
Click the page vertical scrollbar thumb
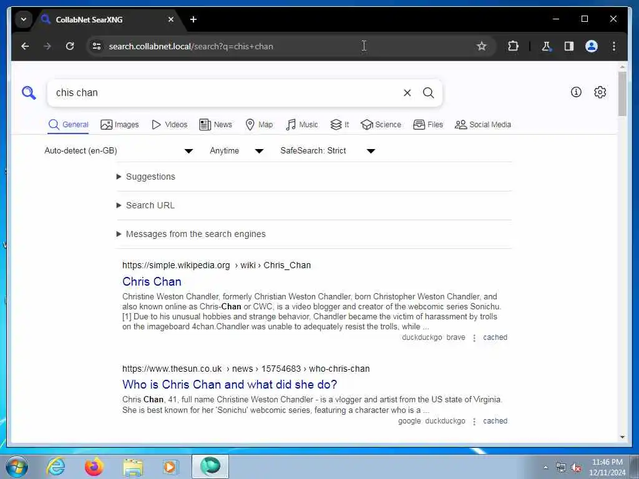tap(622, 94)
